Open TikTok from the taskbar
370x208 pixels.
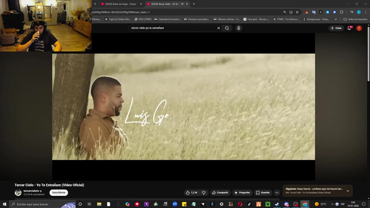pyautogui.click(x=249, y=204)
